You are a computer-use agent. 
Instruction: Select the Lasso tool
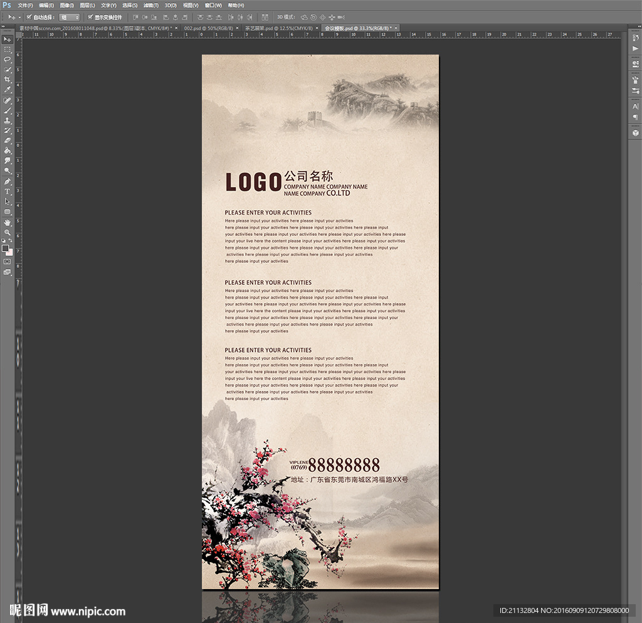pos(8,59)
